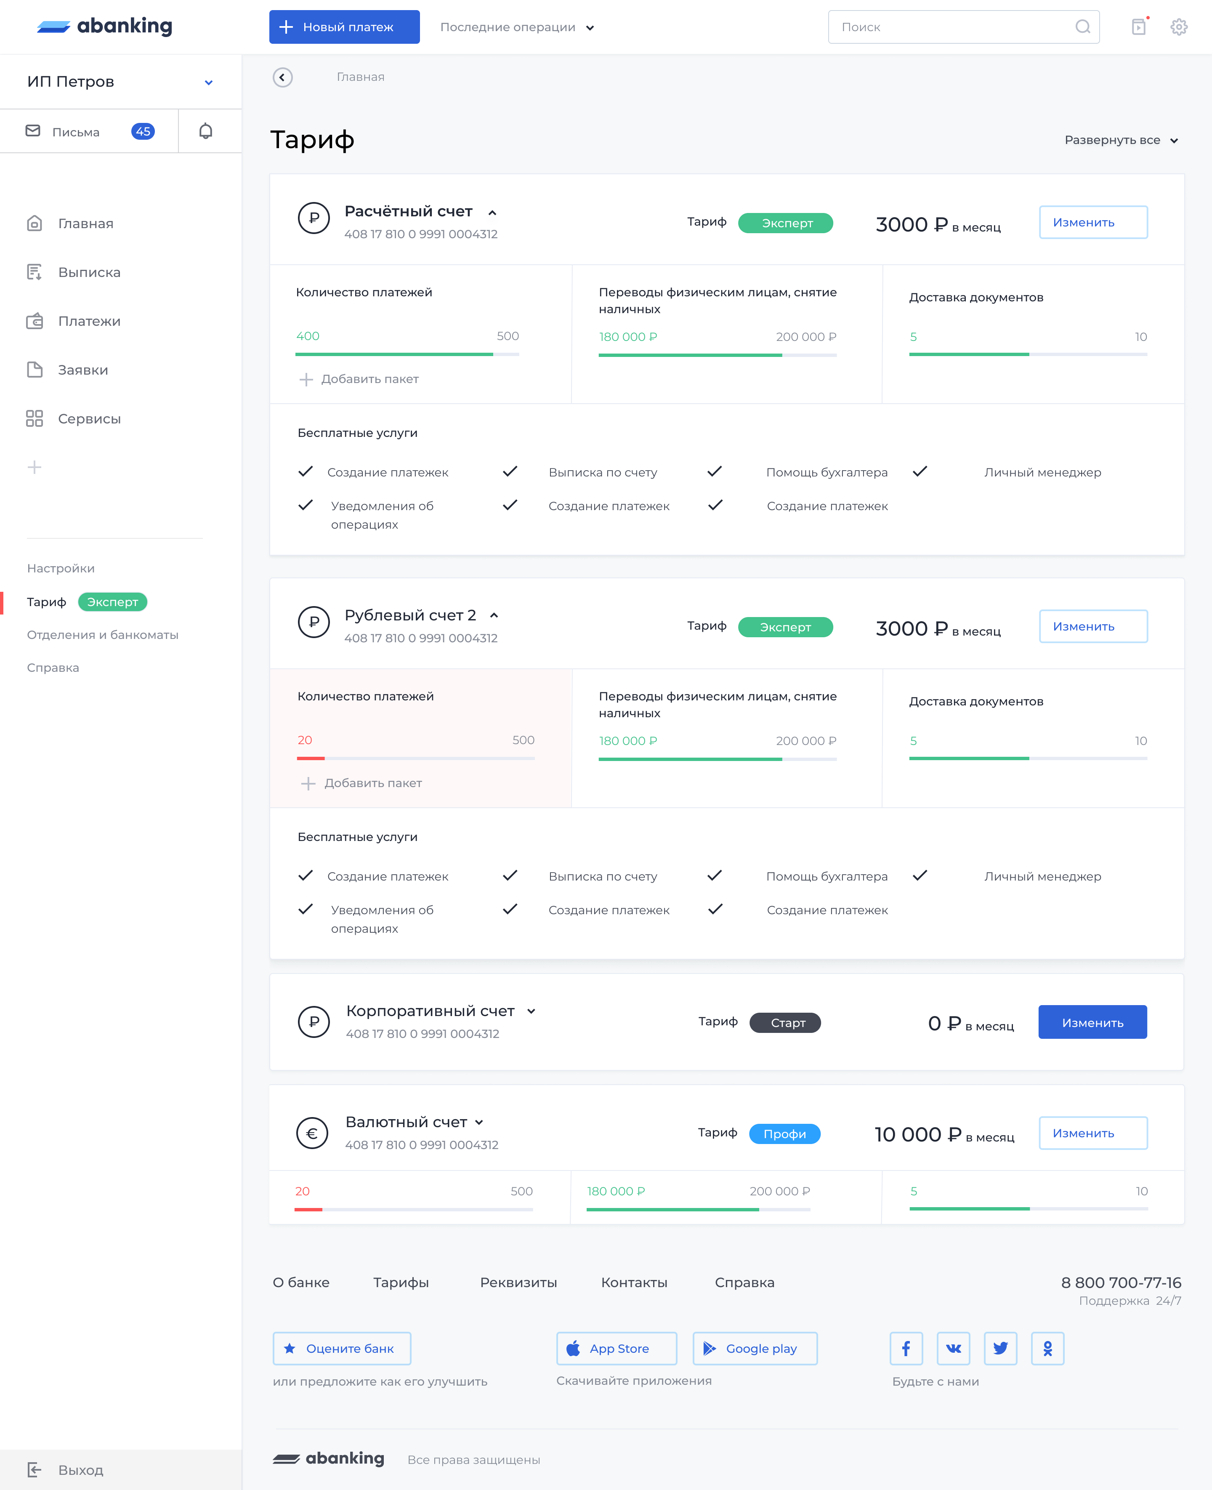1212x1490 pixels.
Task: Click the envelope icon next to Письма
Action: (x=33, y=130)
